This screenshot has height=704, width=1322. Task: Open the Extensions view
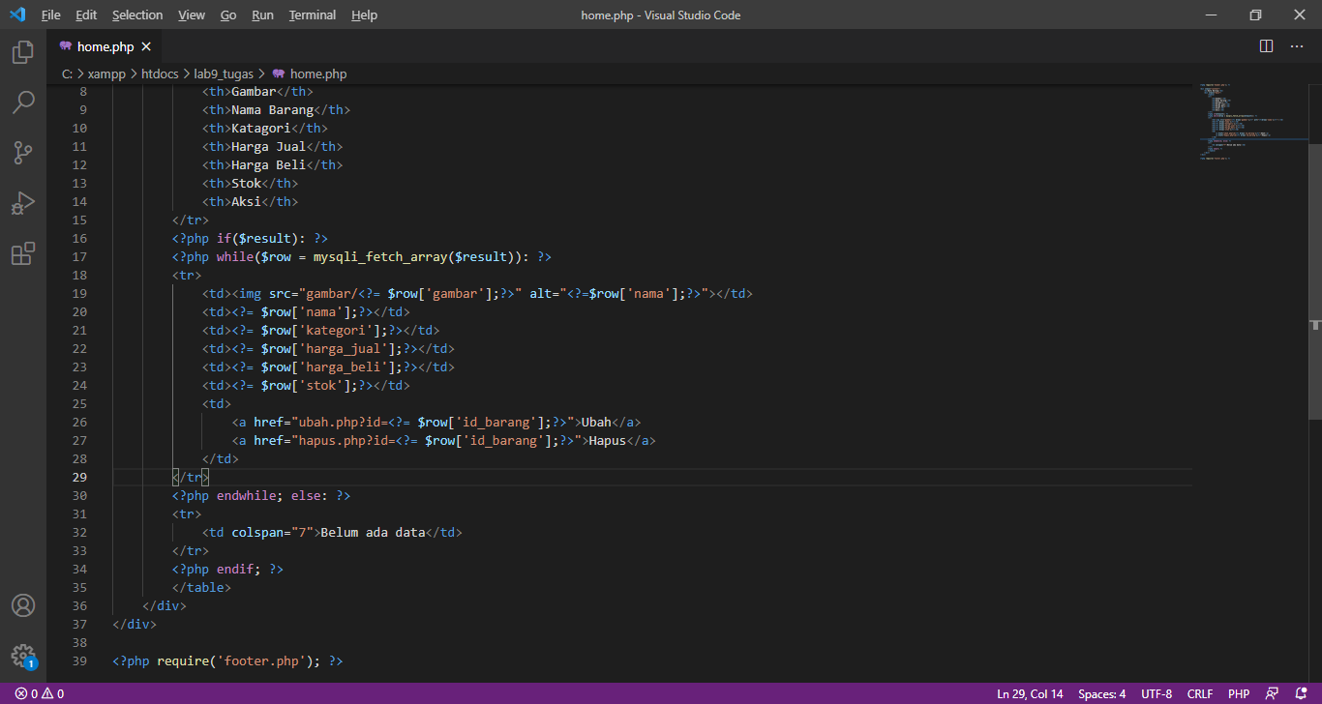point(23,252)
